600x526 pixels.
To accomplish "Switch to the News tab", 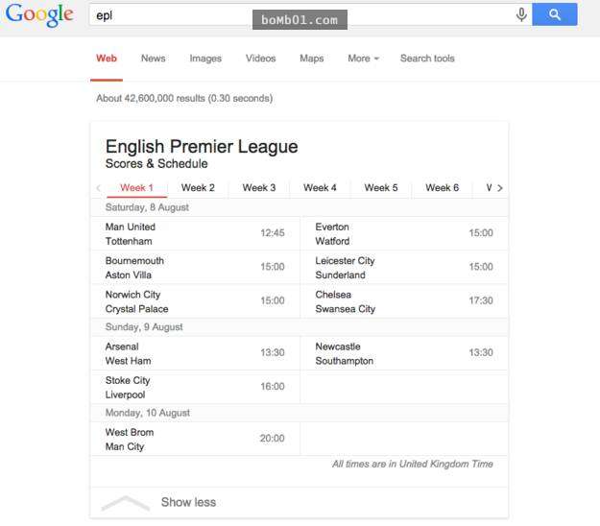I will click(x=153, y=59).
